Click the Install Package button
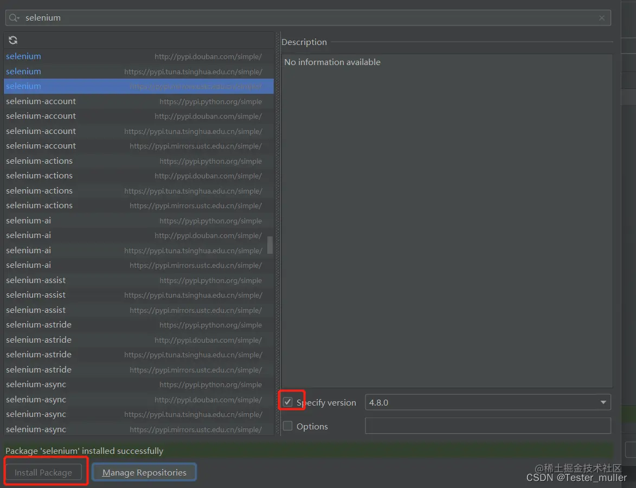The height and width of the screenshot is (488, 636). [x=43, y=472]
